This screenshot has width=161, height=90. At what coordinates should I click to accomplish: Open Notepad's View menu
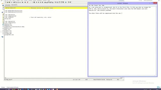tap(100, 5)
